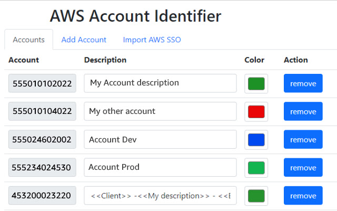Edit the 'Account Prod' description field
The image size is (337, 211).
coord(160,167)
